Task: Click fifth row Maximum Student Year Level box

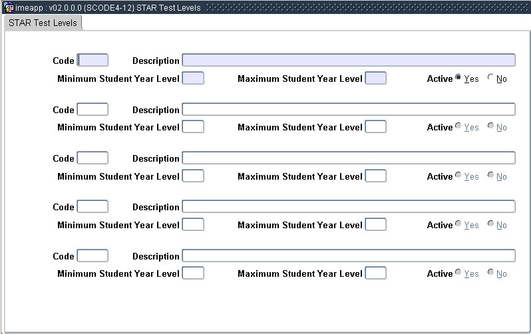Action: [x=375, y=273]
